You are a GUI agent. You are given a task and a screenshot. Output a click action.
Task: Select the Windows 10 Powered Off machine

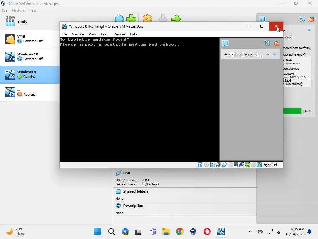point(30,57)
